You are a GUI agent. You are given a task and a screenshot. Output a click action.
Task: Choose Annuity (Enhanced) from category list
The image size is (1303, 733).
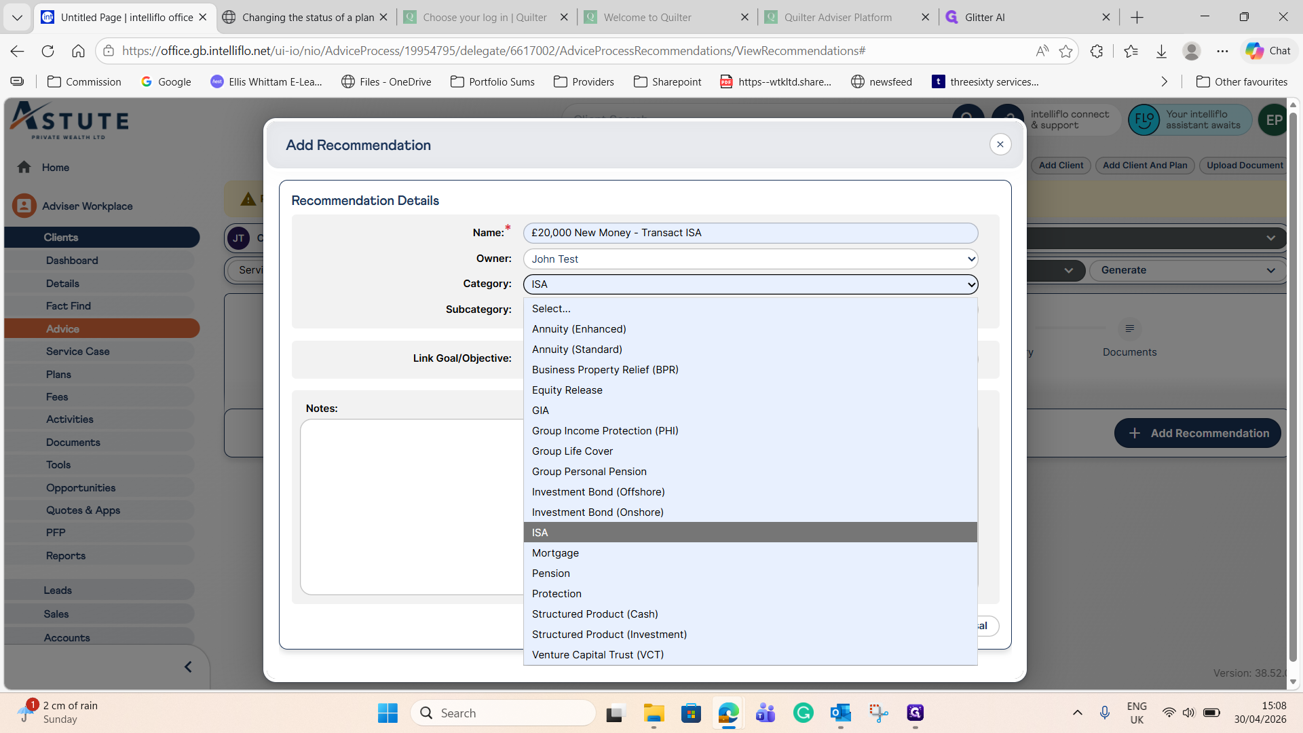(x=751, y=328)
